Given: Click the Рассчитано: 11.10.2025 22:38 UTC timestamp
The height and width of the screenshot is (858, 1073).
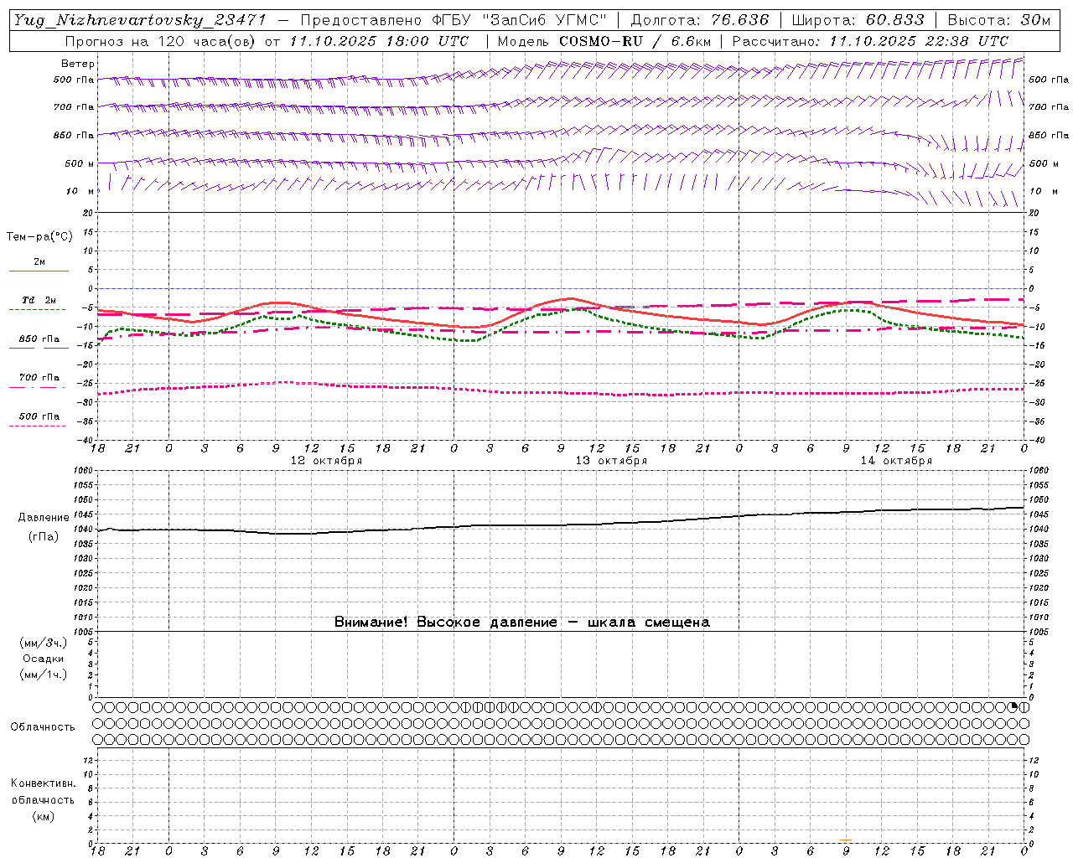Looking at the screenshot, I should [869, 41].
